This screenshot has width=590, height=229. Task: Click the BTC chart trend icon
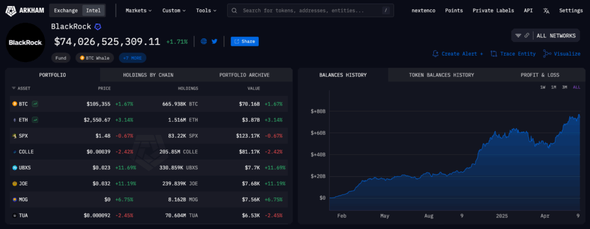(35, 104)
